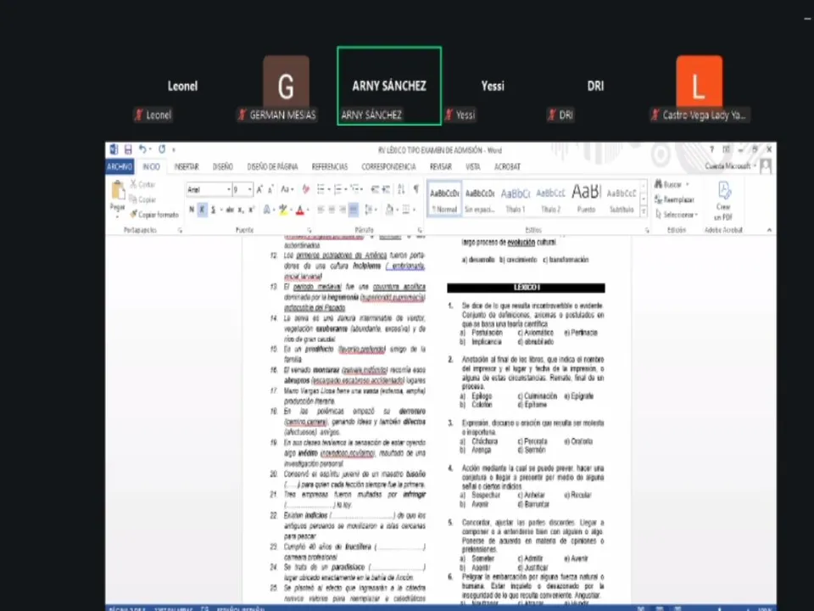Apply the Sin espaciado style
The width and height of the screenshot is (814, 611).
[480, 200]
